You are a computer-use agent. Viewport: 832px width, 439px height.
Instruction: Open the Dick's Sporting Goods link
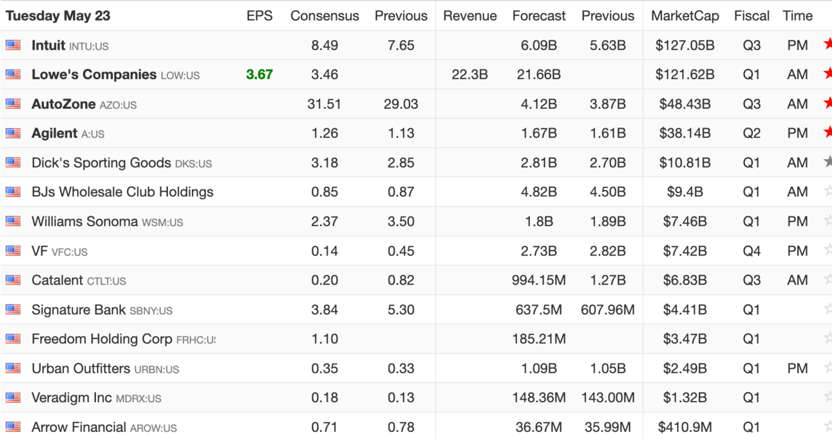pyautogui.click(x=101, y=163)
